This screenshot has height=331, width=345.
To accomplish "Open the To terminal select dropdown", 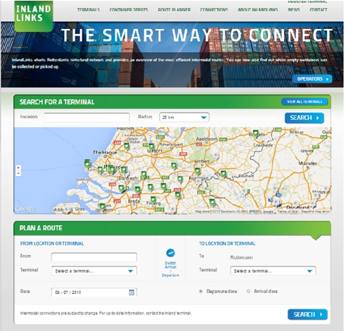I will pyautogui.click(x=273, y=271).
